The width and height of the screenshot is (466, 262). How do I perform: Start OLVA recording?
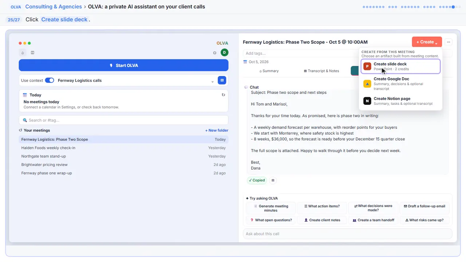coord(123,65)
